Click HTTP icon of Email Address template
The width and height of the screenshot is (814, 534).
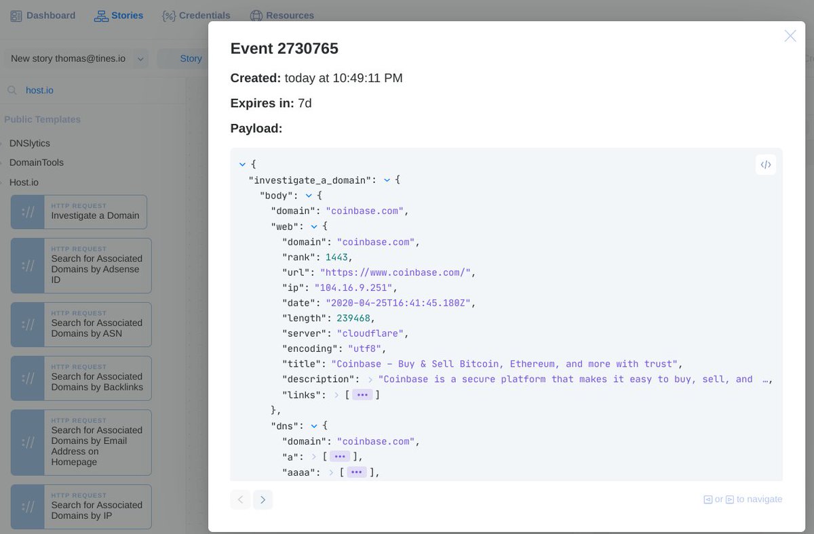pyautogui.click(x=28, y=443)
